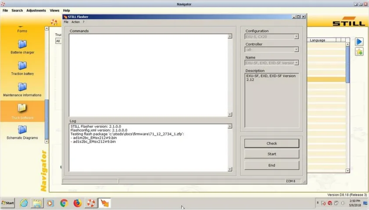Click 'Version D8.18 (Release 3)' text
Screen dimensions: 369x210
pyautogui.click(x=347, y=195)
